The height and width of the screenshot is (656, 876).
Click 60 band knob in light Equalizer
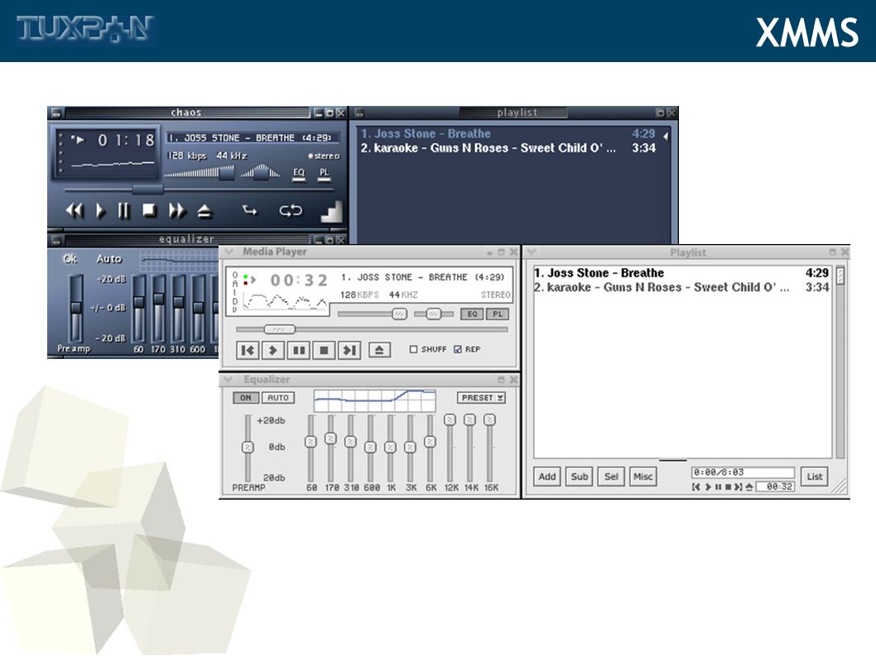point(310,443)
